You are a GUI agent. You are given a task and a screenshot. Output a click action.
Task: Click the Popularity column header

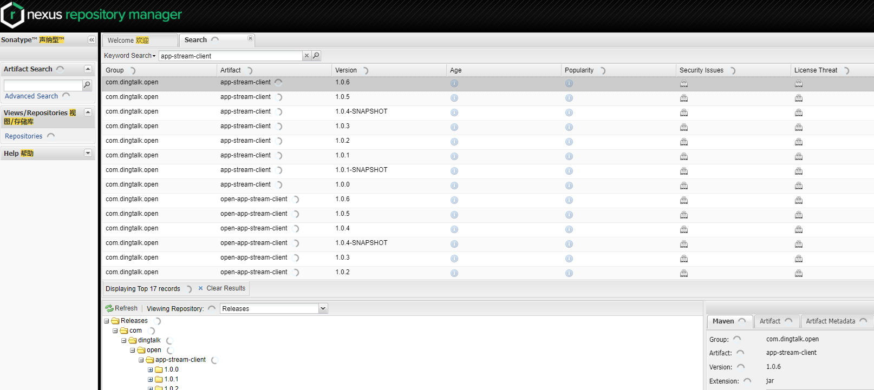(618, 70)
